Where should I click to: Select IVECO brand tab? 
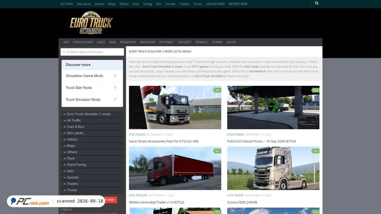(x=101, y=42)
